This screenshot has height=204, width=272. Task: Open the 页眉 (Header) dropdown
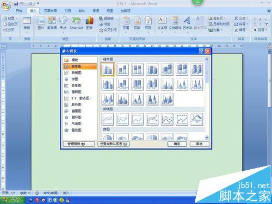pyautogui.click(x=126, y=25)
